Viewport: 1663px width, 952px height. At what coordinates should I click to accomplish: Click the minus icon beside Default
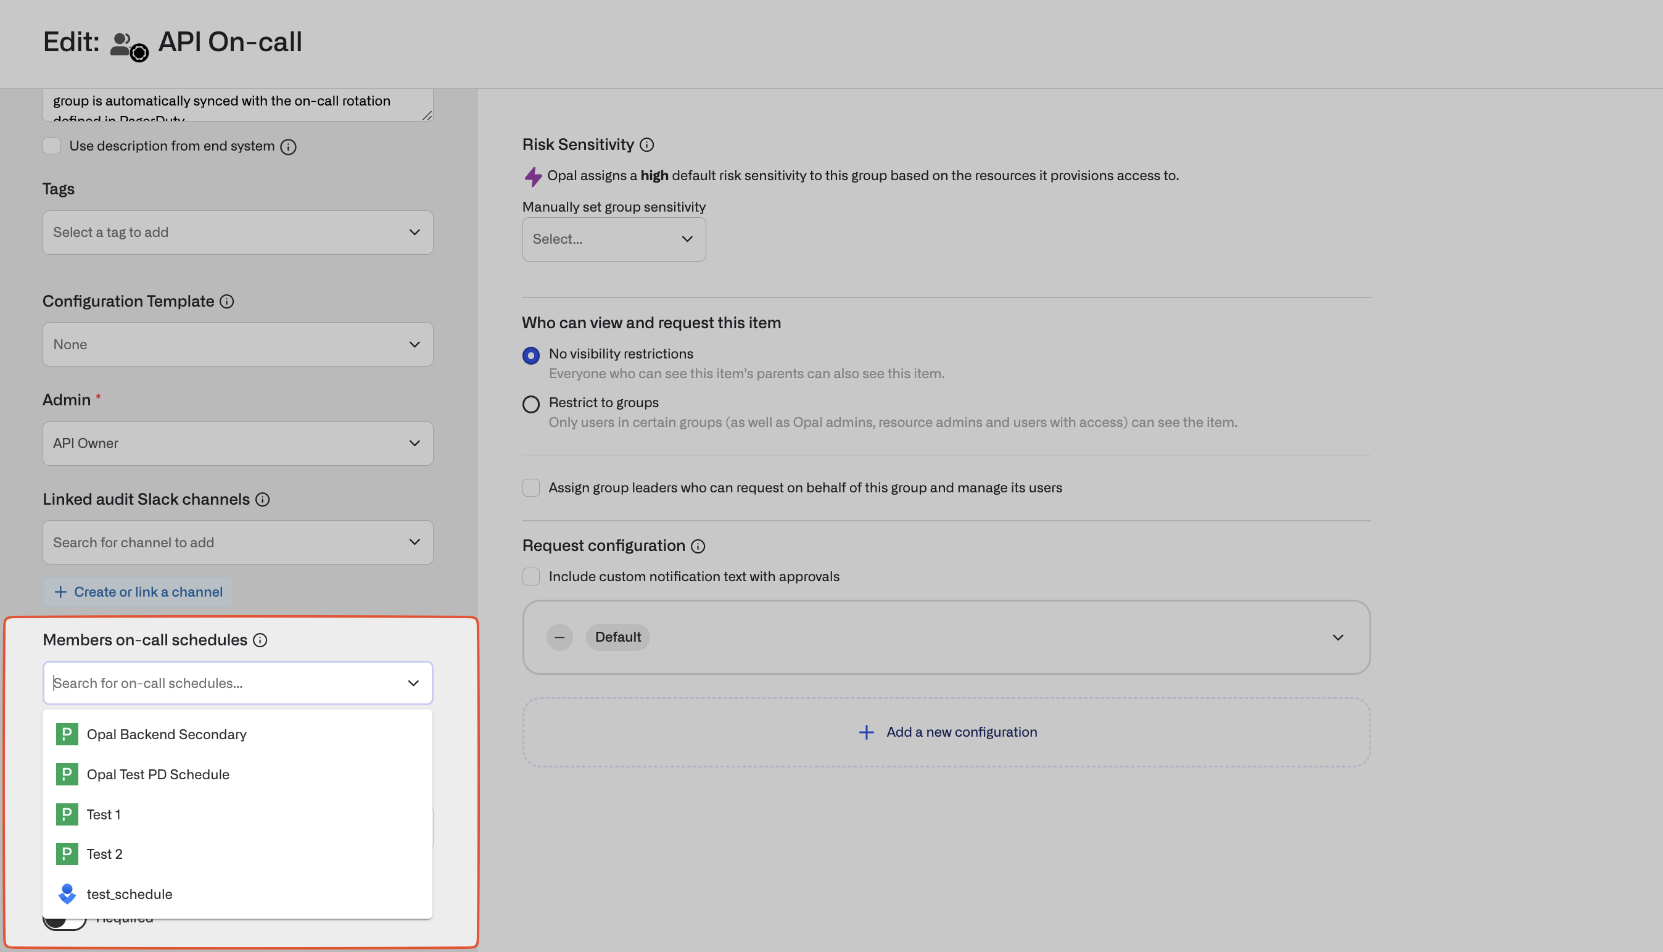(x=559, y=637)
